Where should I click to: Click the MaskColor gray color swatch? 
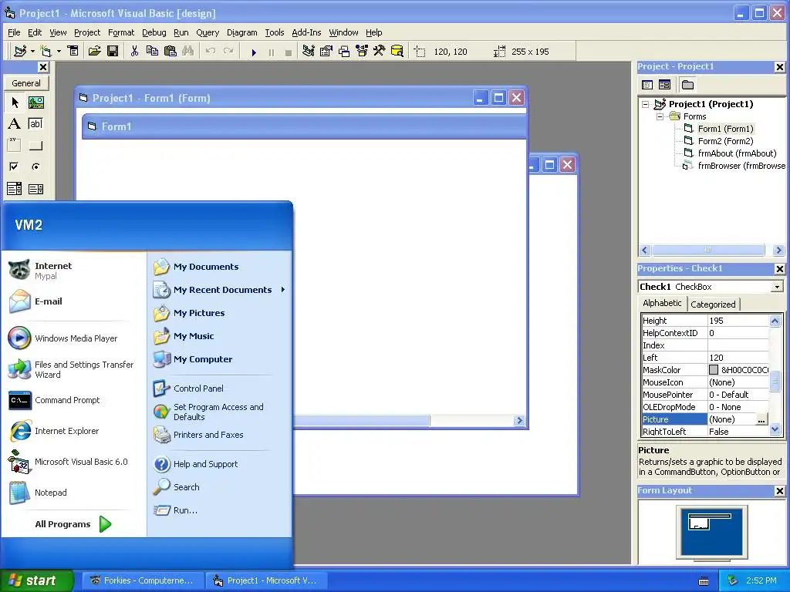[x=714, y=370]
